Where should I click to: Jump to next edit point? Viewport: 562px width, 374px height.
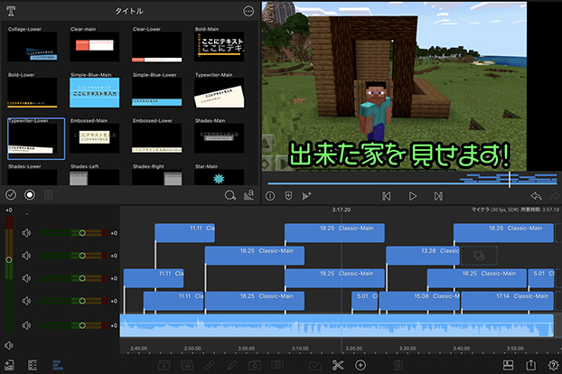click(x=438, y=196)
